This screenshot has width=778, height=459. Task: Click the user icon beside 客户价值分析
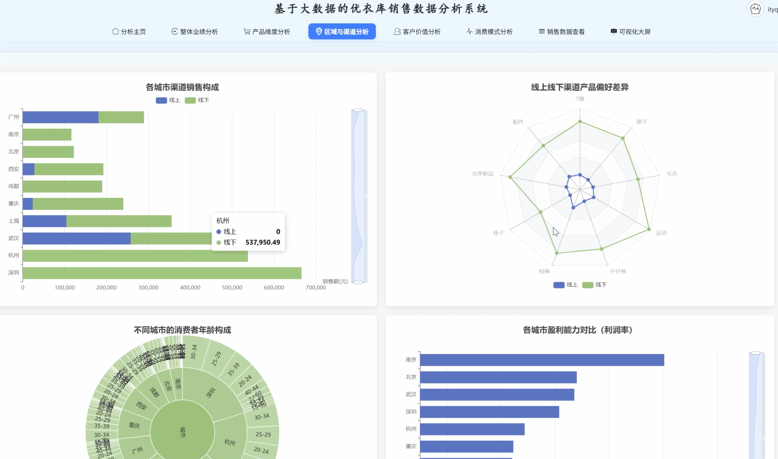[397, 31]
